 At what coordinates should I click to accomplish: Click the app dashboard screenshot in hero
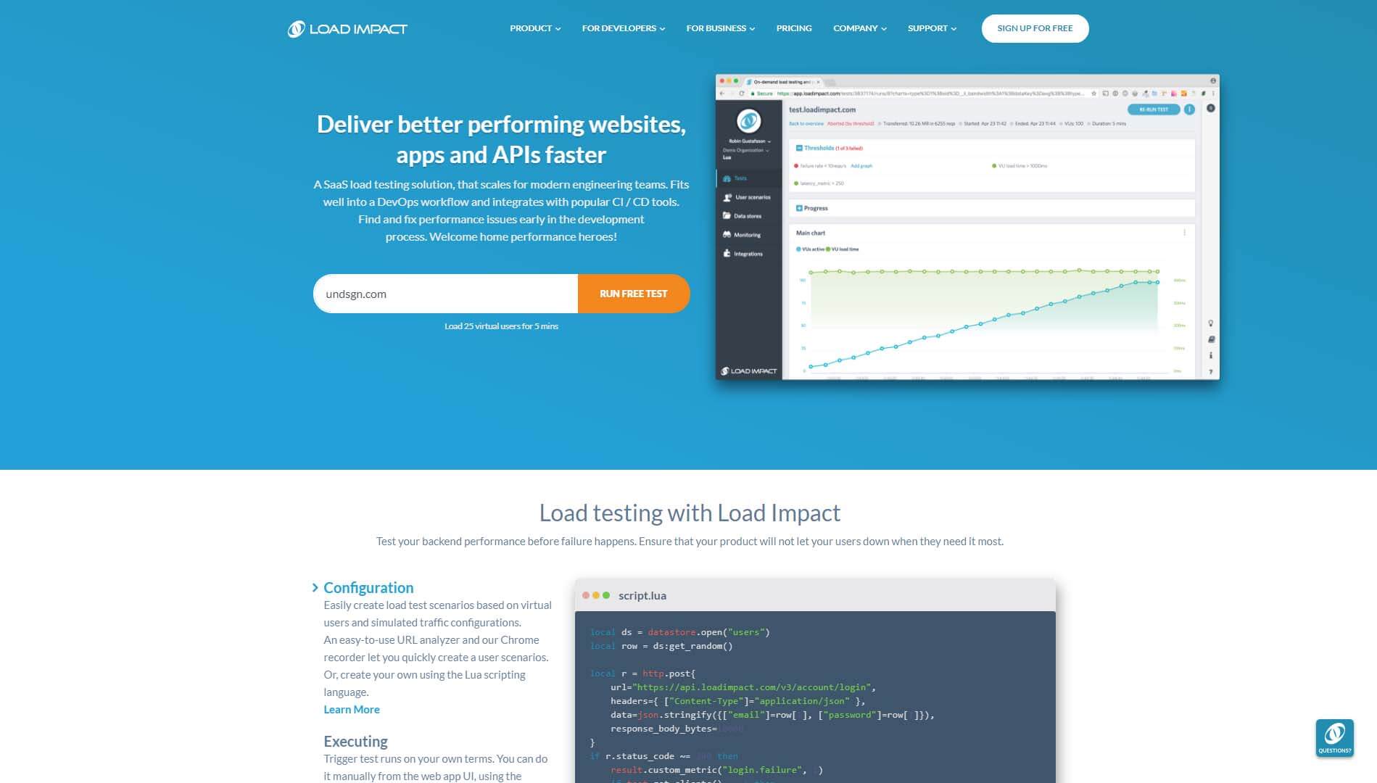(967, 227)
